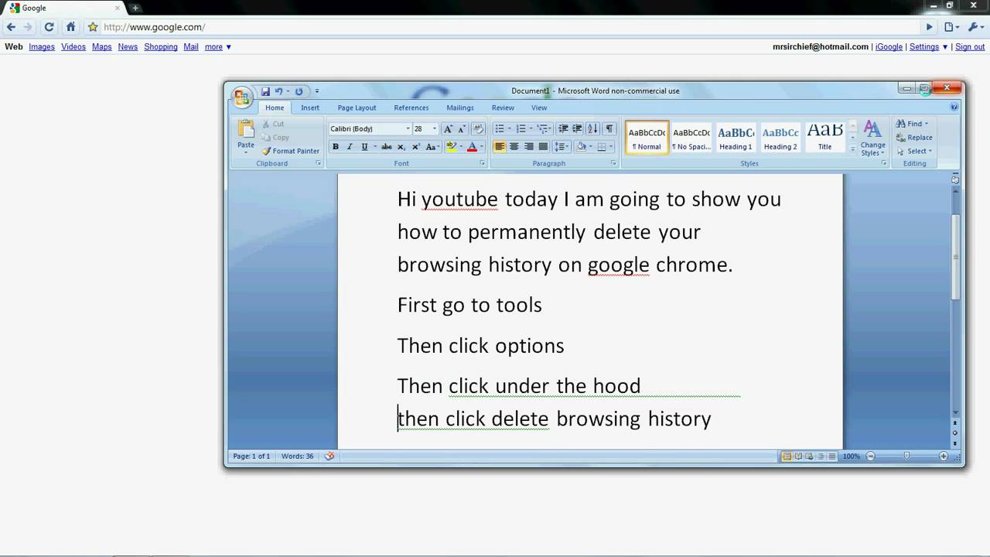
Task: Select the subscript icon
Action: (x=400, y=146)
